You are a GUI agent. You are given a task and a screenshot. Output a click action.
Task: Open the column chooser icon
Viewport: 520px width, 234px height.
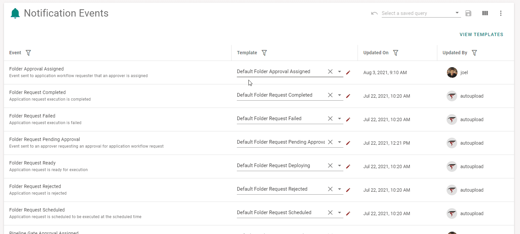(485, 13)
